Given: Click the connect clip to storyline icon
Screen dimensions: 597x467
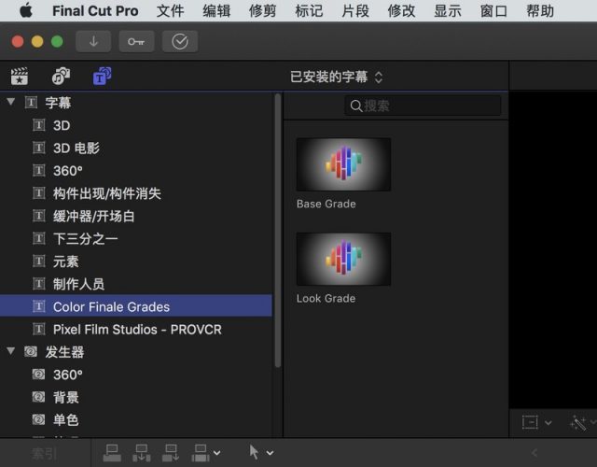Looking at the screenshot, I should point(112,452).
